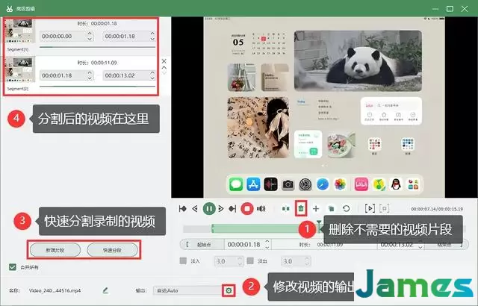Adjust Segment[2] end time 00:00:13.02 stepper
This screenshot has width=478, height=306.
pyautogui.click(x=152, y=75)
